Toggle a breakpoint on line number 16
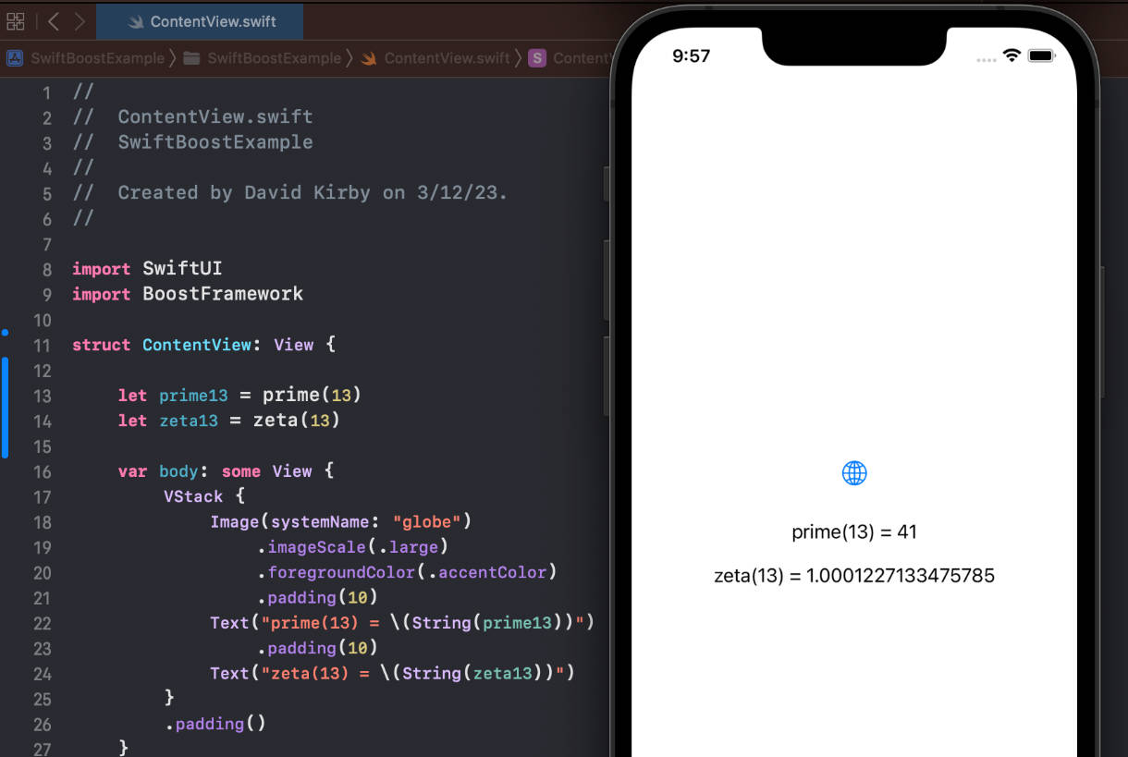This screenshot has height=757, width=1128. point(42,471)
